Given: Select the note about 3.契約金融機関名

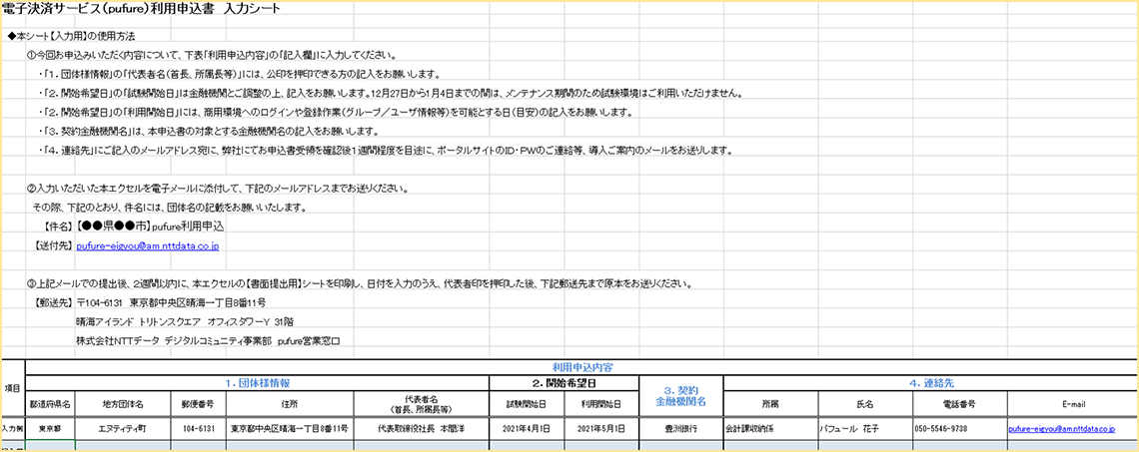Looking at the screenshot, I should [x=210, y=132].
